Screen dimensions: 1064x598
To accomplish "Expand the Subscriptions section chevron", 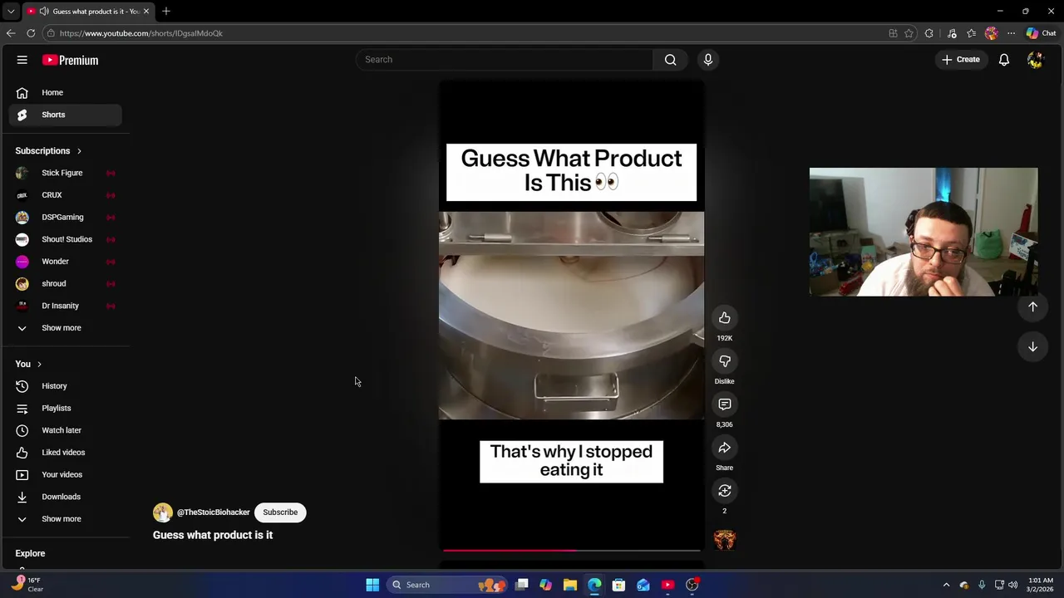I will 79,151.
